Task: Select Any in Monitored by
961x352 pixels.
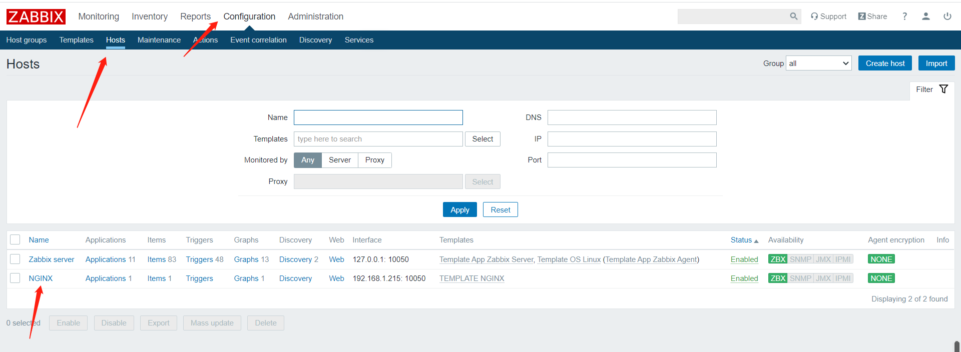Action: point(308,160)
